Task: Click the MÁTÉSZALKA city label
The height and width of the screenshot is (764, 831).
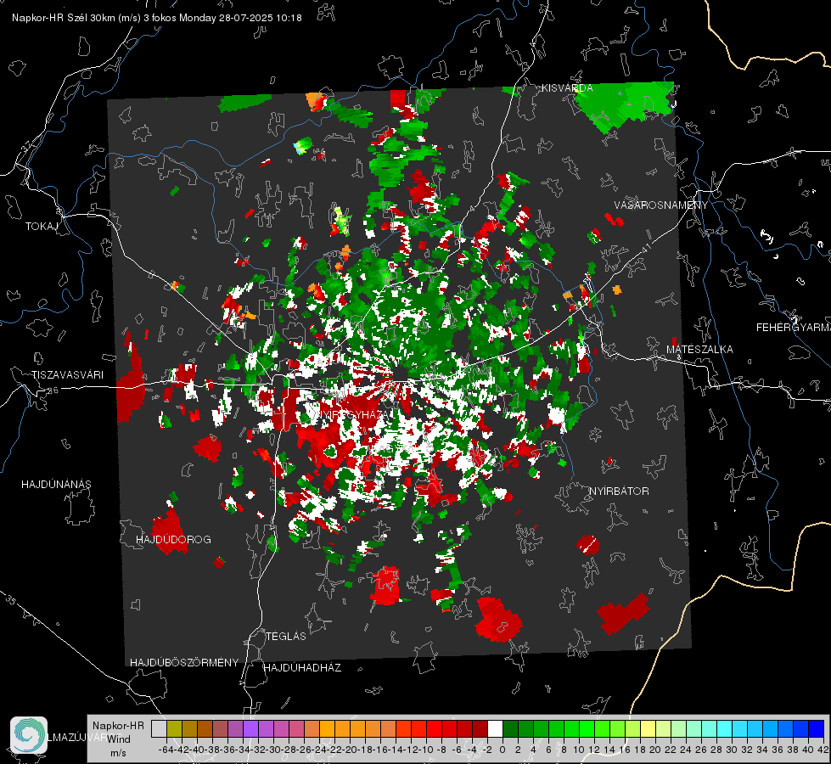Action: (699, 350)
